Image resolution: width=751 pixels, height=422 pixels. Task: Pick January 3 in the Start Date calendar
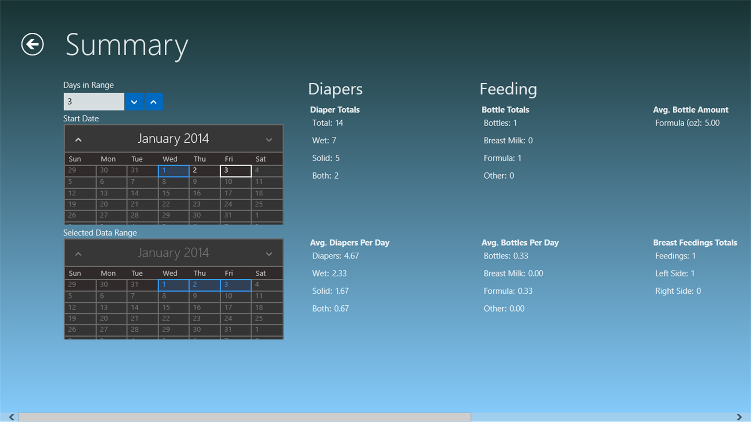tap(236, 171)
